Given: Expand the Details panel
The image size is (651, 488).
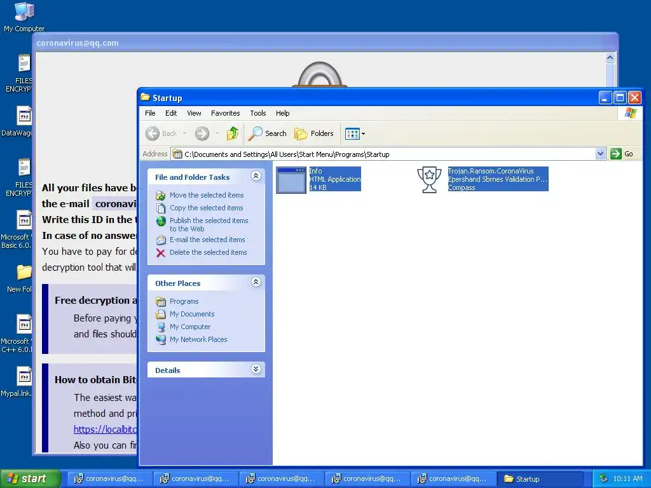Looking at the screenshot, I should pos(256,369).
